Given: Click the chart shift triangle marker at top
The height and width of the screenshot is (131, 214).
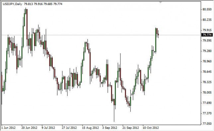Looking at the screenshot, I should click(161, 2).
